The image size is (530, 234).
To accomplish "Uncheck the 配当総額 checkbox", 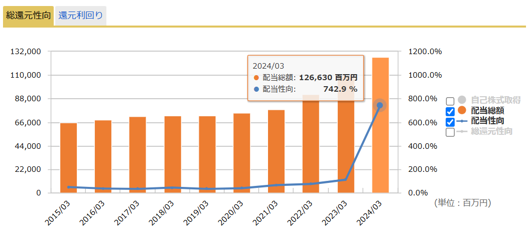I will click(x=450, y=111).
